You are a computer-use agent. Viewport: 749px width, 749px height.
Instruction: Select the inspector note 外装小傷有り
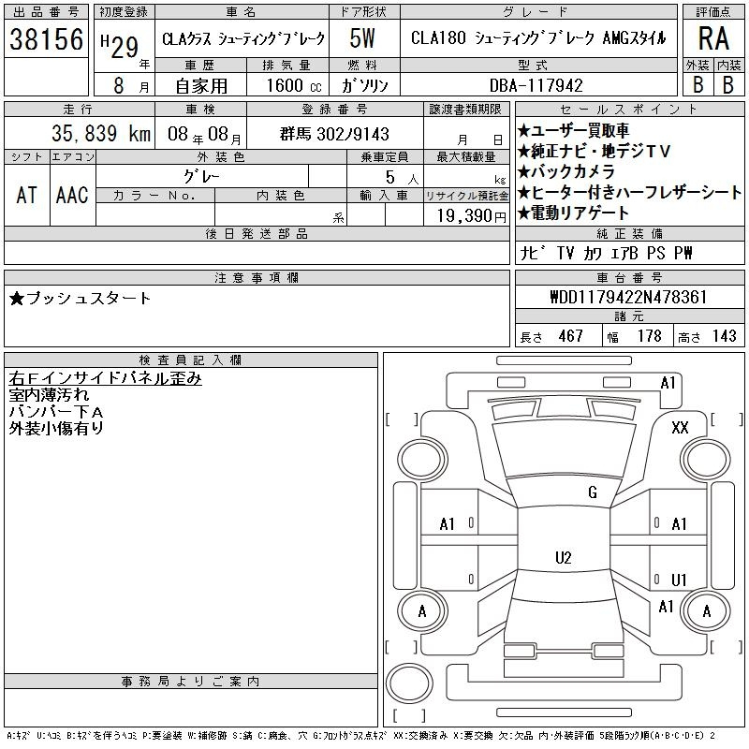click(56, 429)
